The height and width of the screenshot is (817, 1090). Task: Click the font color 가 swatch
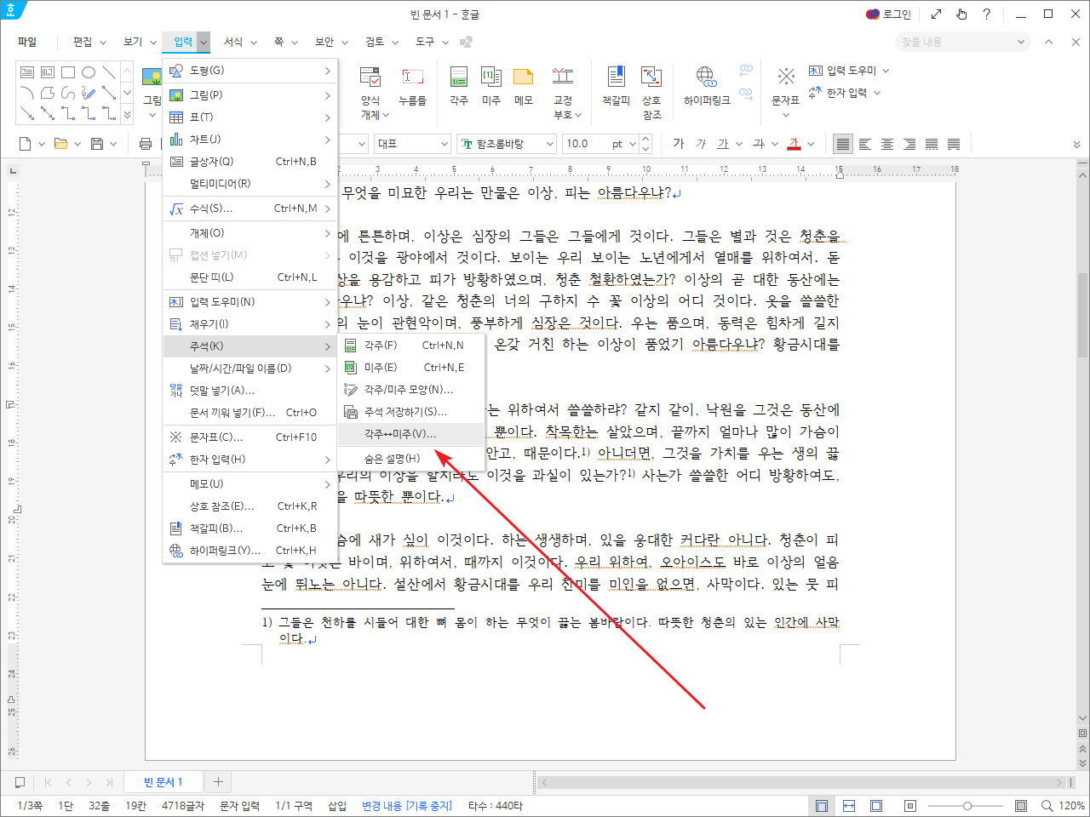coord(795,144)
